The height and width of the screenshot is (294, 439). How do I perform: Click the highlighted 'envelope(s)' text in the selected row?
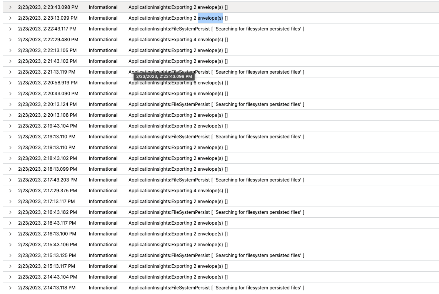pos(211,18)
